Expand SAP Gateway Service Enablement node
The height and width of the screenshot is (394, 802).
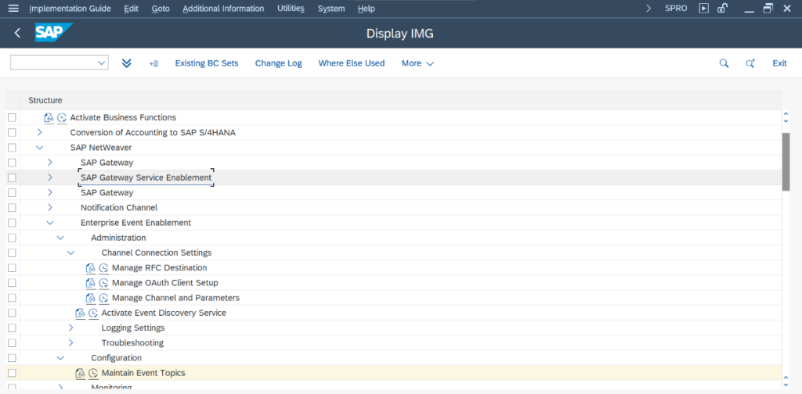pos(49,177)
